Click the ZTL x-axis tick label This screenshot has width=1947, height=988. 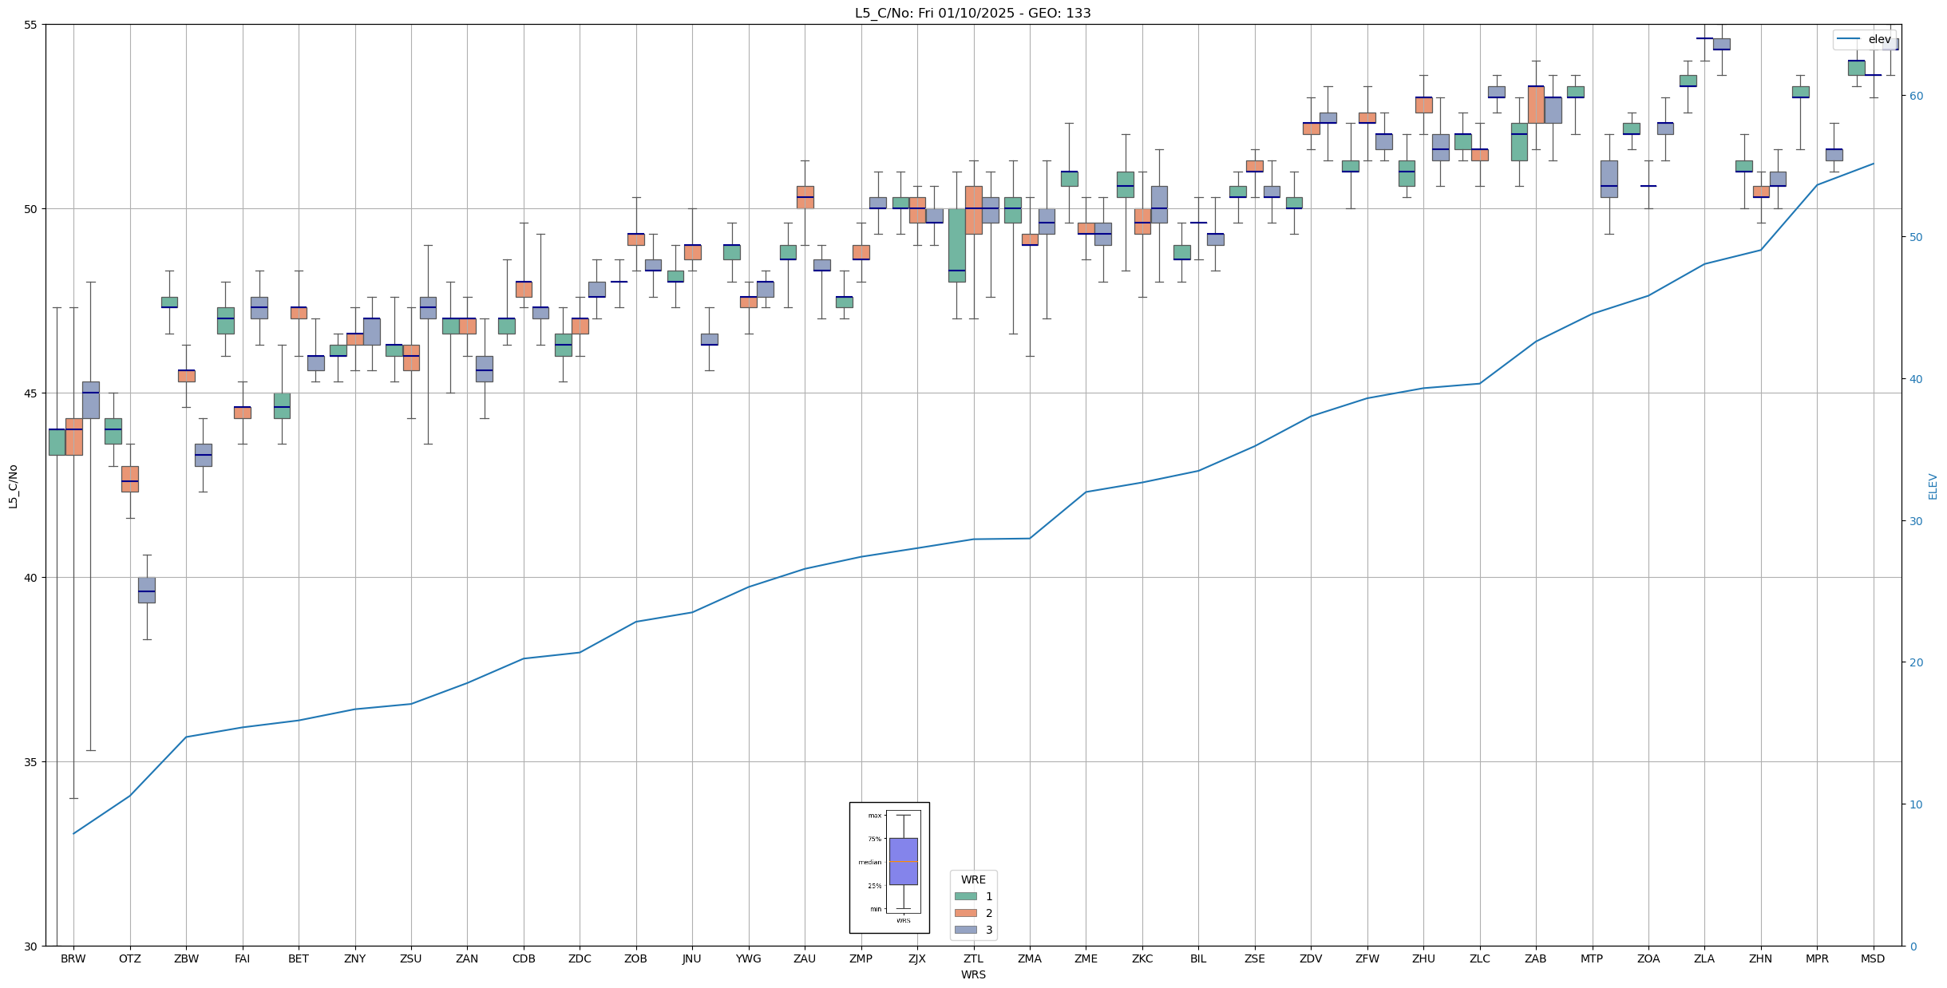pyautogui.click(x=973, y=958)
